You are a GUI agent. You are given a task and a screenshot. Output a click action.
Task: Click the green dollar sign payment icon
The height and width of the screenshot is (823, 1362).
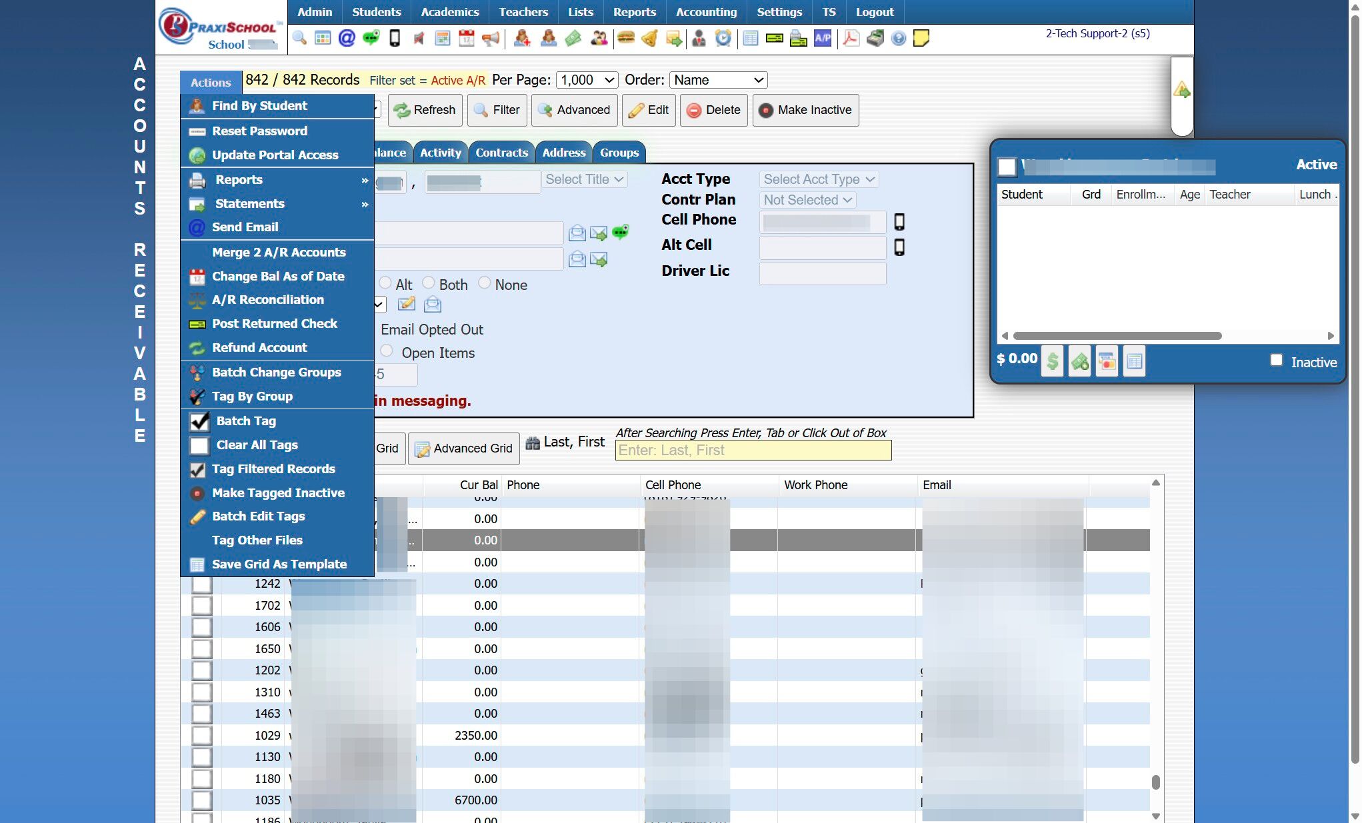click(1052, 361)
